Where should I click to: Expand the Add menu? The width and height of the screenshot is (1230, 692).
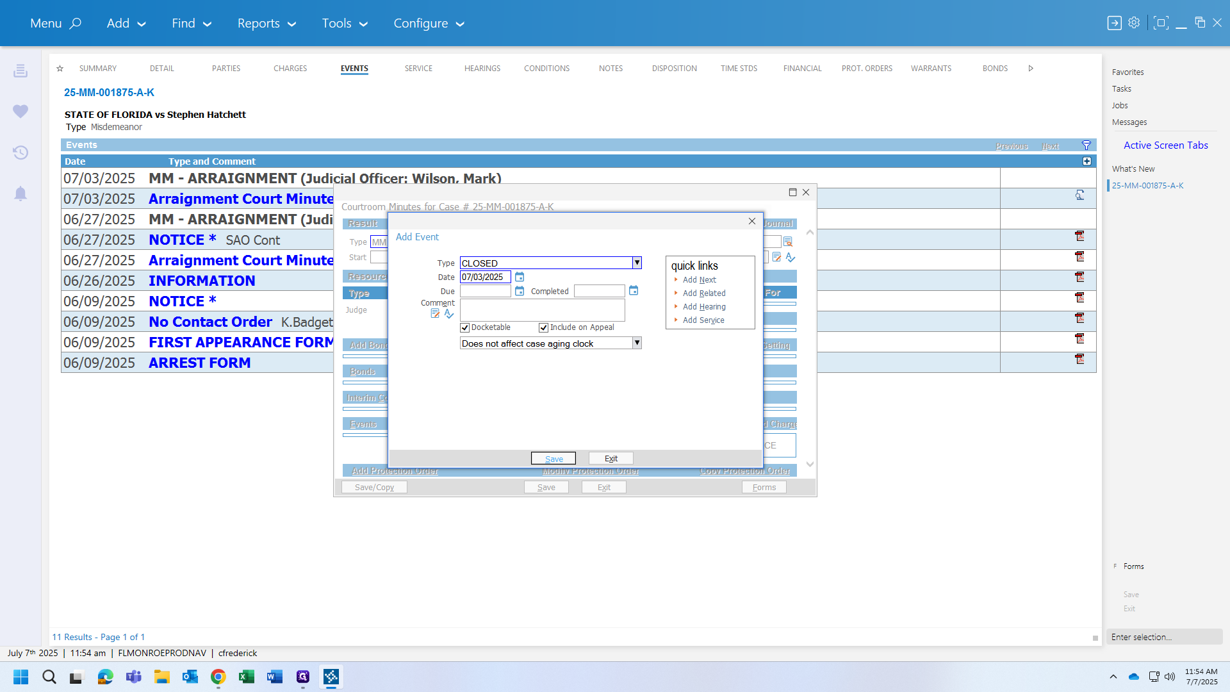[126, 23]
